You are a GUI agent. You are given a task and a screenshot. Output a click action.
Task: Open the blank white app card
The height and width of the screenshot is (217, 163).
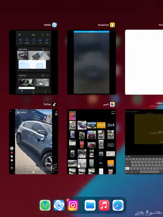pyautogui.click(x=144, y=62)
